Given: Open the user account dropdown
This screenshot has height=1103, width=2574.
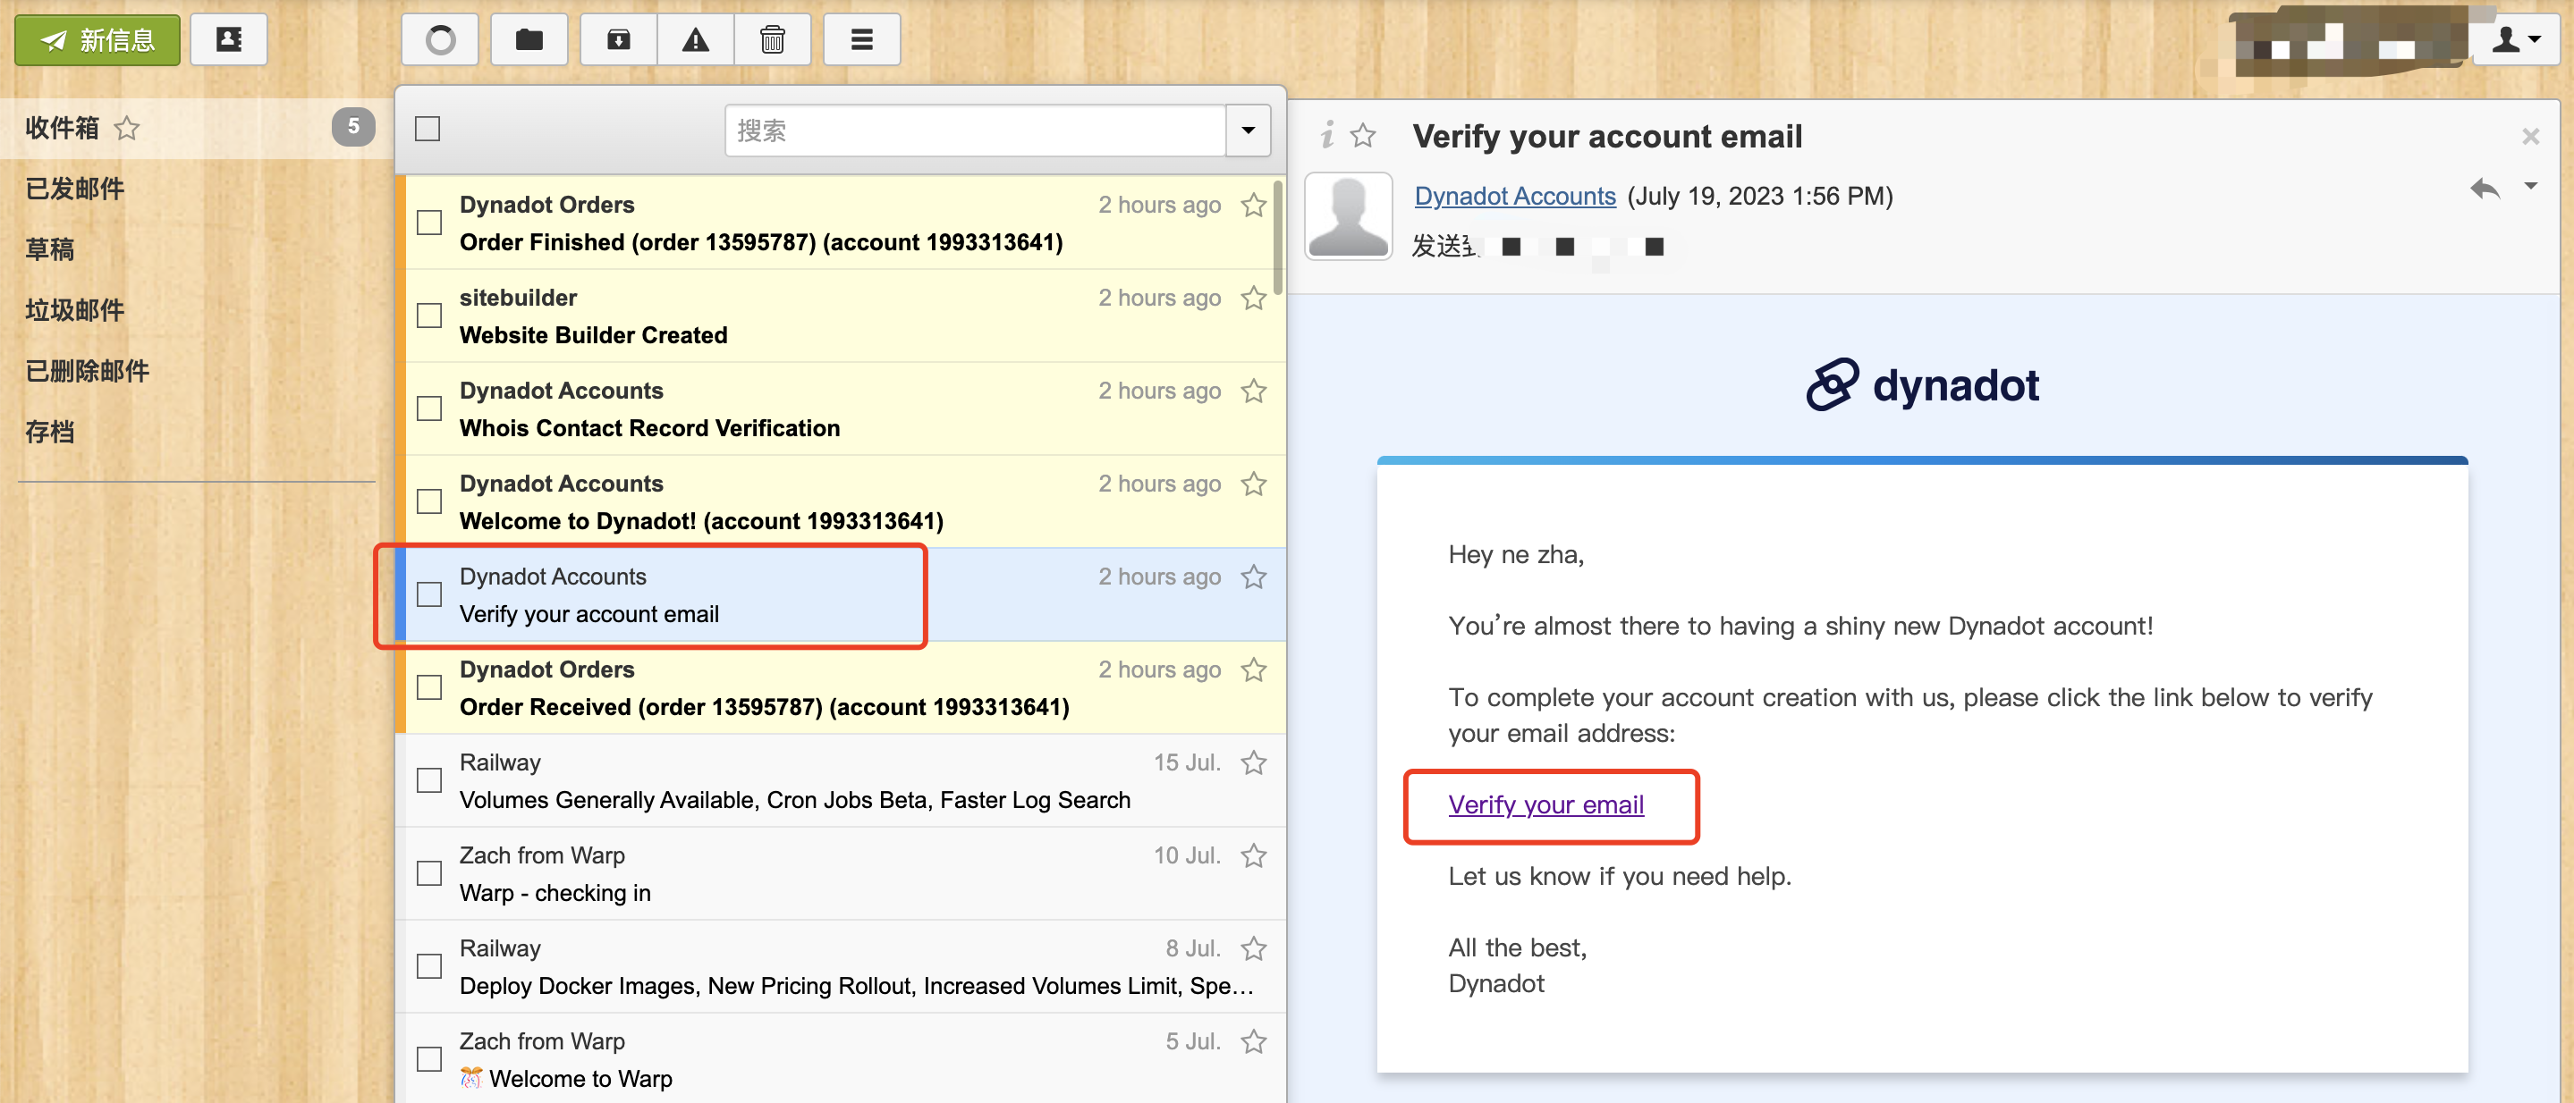Looking at the screenshot, I should coord(2515,40).
